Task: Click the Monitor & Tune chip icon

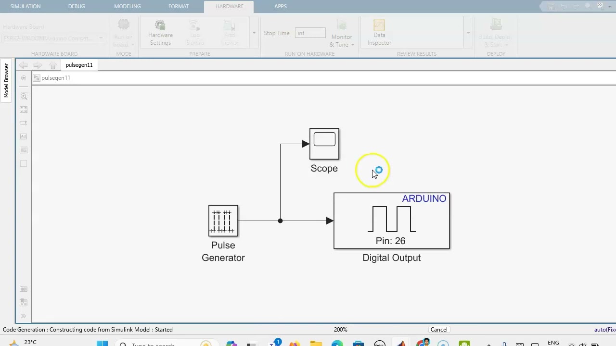Action: point(342,25)
